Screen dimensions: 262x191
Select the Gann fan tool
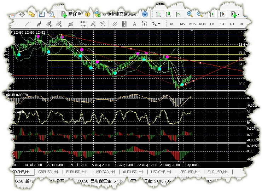click(x=71, y=24)
